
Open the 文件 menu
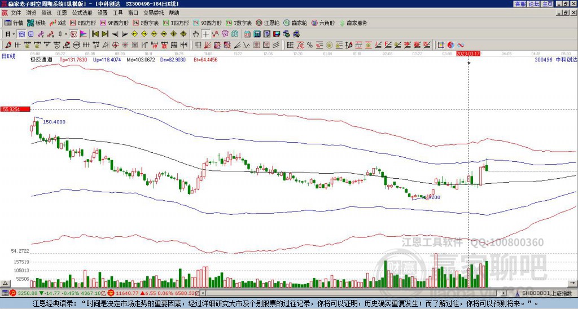tap(16, 13)
